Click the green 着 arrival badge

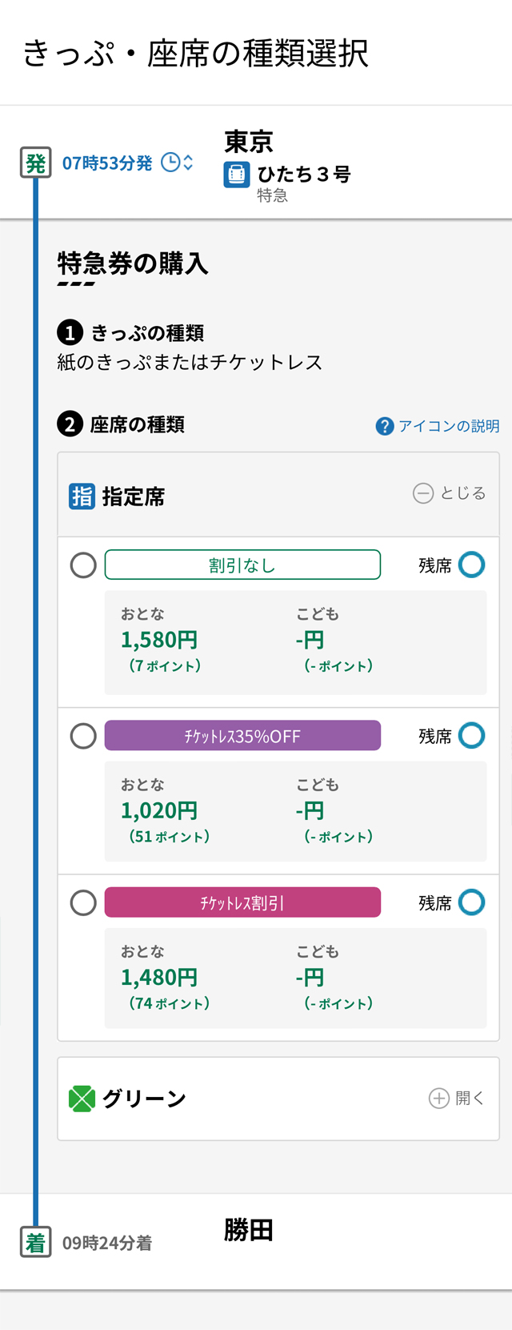click(35, 1242)
